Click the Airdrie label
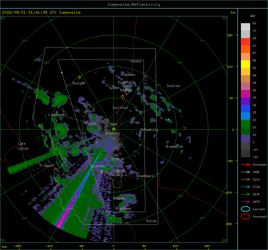Screen dimensions: 268x250 (117, 159)
